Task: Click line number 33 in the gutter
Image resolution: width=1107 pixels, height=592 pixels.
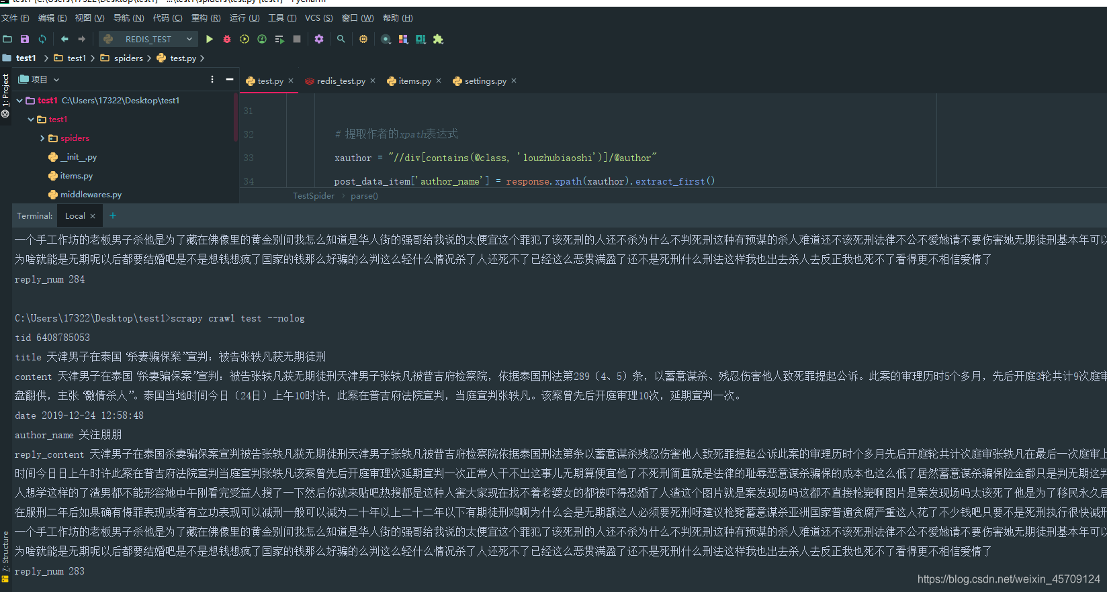Action: pyautogui.click(x=249, y=158)
